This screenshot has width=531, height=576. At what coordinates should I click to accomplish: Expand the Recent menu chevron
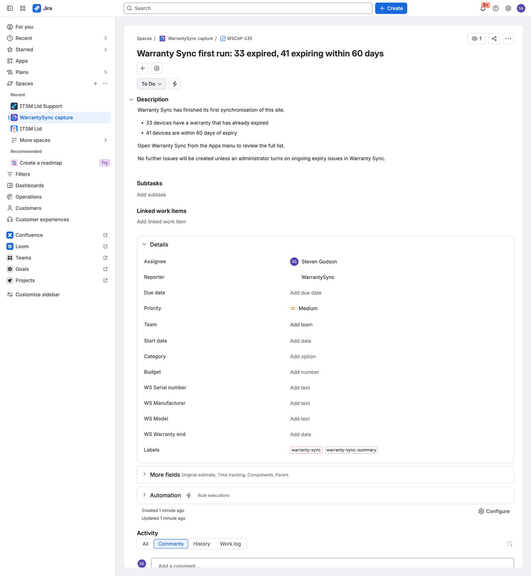pos(106,38)
